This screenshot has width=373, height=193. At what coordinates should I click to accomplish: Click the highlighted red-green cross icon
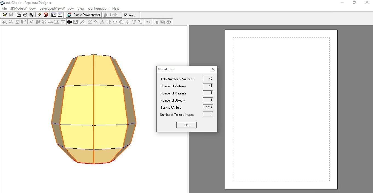tap(70, 22)
